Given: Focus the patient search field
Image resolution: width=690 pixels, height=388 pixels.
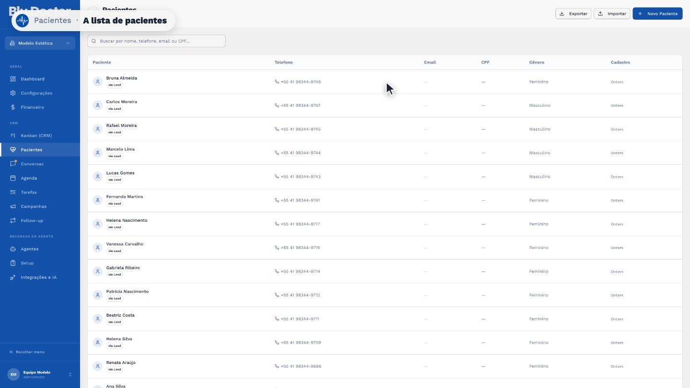Looking at the screenshot, I should [156, 41].
